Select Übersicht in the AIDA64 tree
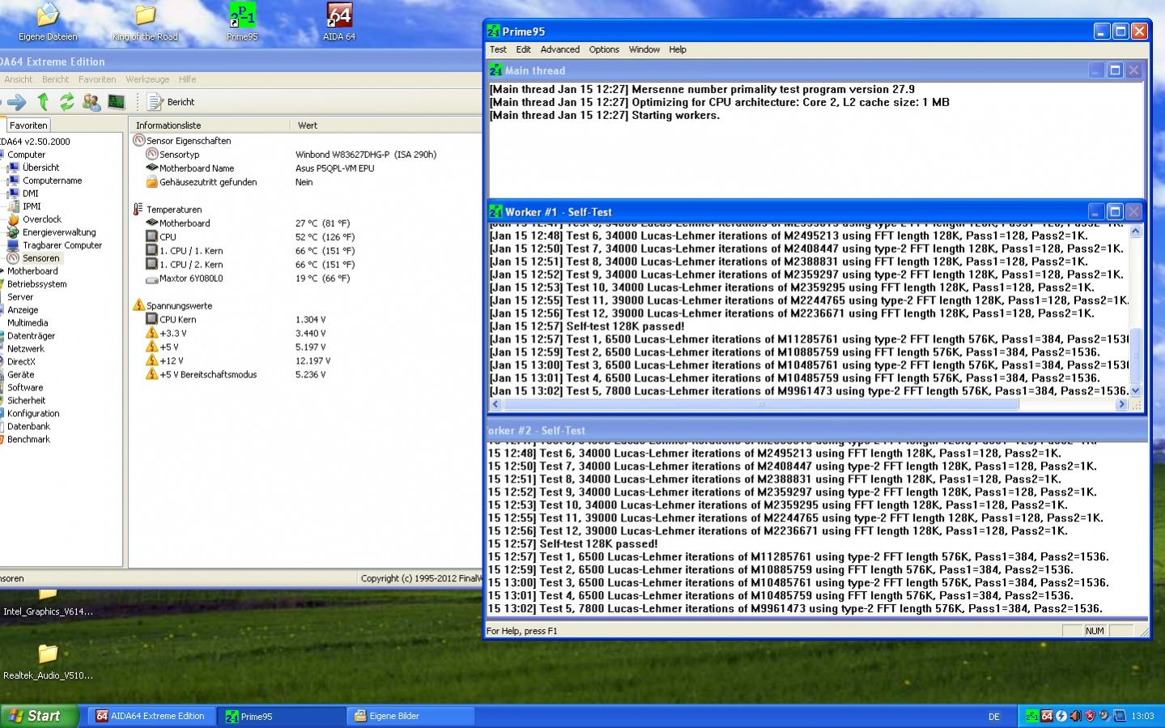 [x=40, y=168]
